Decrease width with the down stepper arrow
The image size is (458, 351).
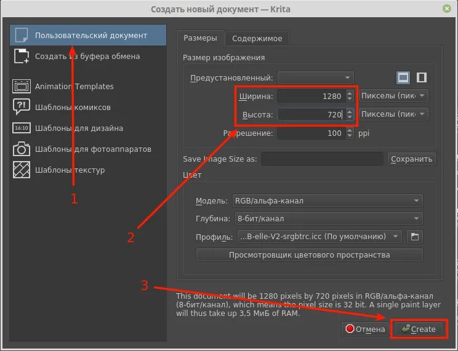coord(350,99)
